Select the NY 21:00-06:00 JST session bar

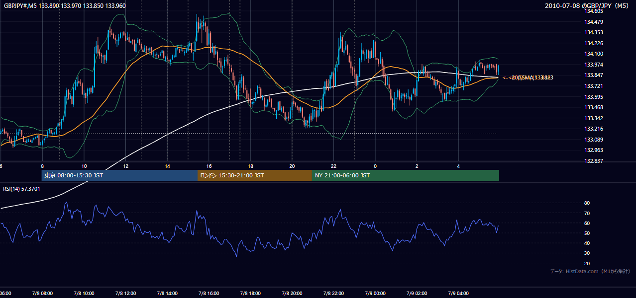tap(406, 175)
